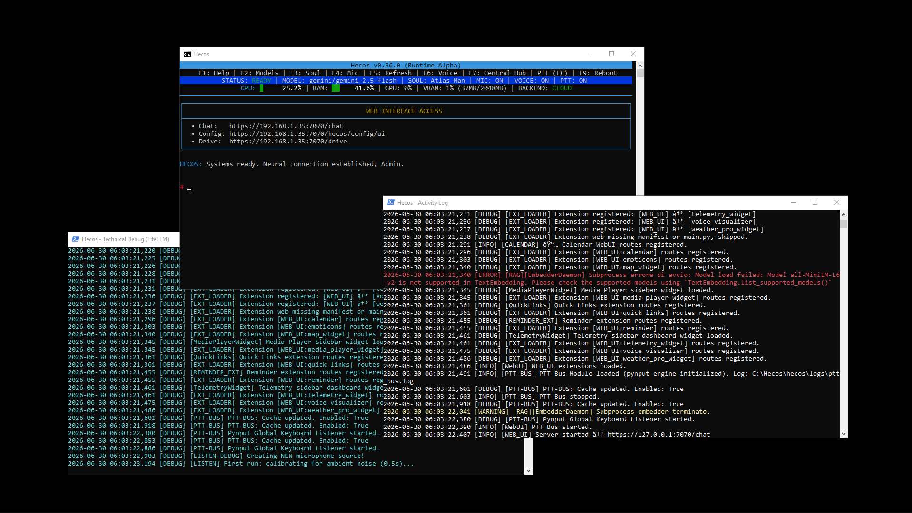Click SOUL: Atlas_Man status entry

pos(437,81)
